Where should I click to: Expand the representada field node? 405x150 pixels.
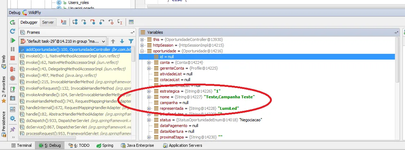click(x=149, y=108)
